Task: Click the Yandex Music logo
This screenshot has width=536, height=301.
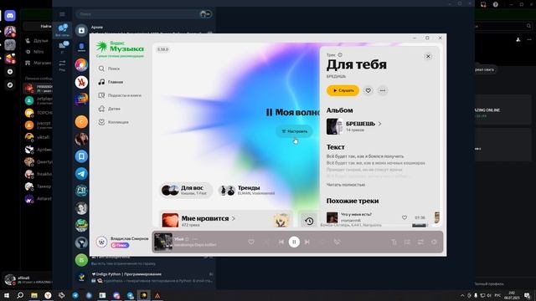Action: click(x=120, y=48)
